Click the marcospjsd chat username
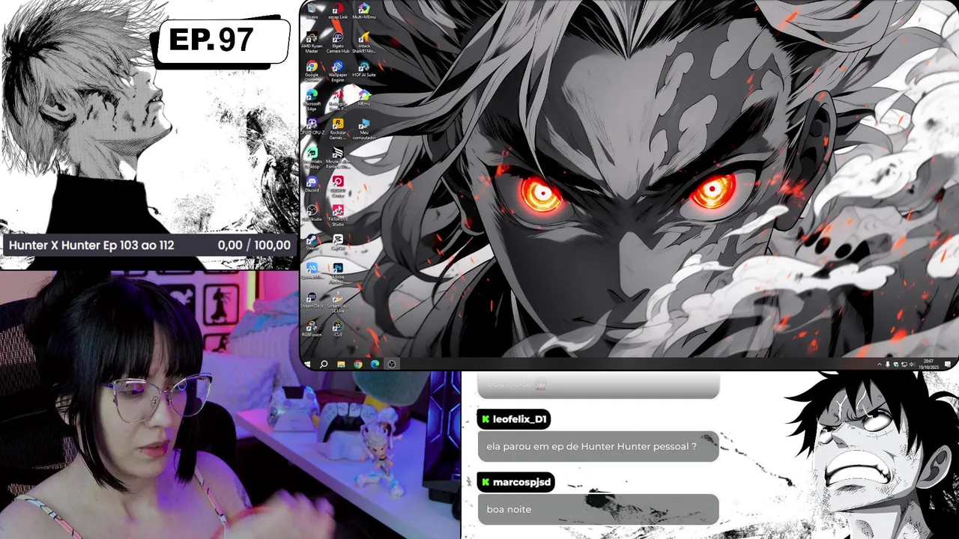The image size is (959, 539). (521, 482)
